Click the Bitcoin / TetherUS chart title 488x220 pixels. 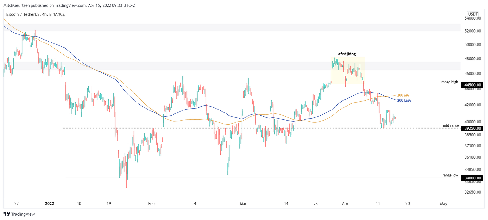[35, 14]
